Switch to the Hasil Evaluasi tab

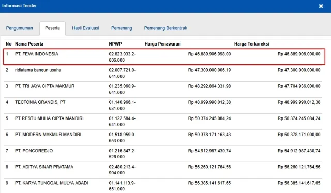coord(85,28)
